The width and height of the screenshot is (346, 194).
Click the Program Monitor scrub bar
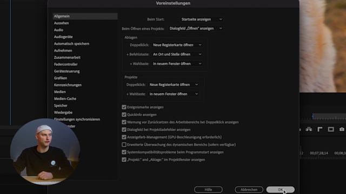330,116
